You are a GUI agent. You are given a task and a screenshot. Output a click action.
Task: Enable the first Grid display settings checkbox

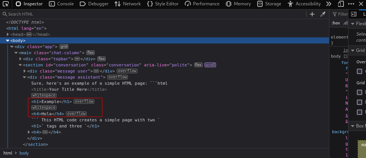pyautogui.click(x=360, y=92)
